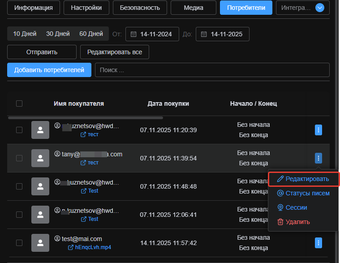Click three-dot menu of tany@ row
340x263 pixels.
(318, 158)
